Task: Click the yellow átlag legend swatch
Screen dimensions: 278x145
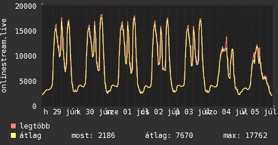Action: tap(13, 136)
